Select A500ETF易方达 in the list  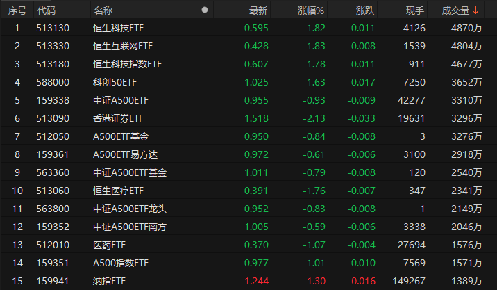click(x=125, y=154)
